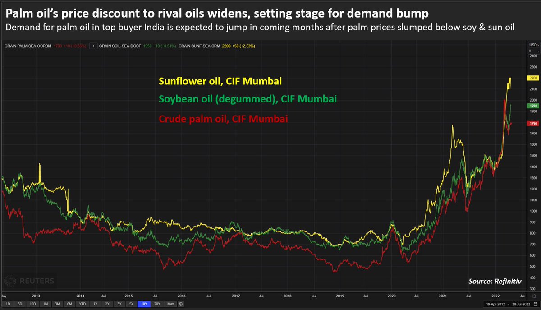This screenshot has height=310, width=541.
Task: Select the 1D time range button
Action: pyautogui.click(x=8, y=304)
